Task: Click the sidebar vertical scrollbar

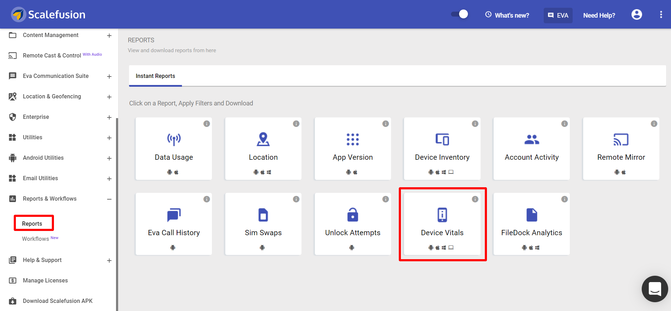Action: click(x=117, y=214)
